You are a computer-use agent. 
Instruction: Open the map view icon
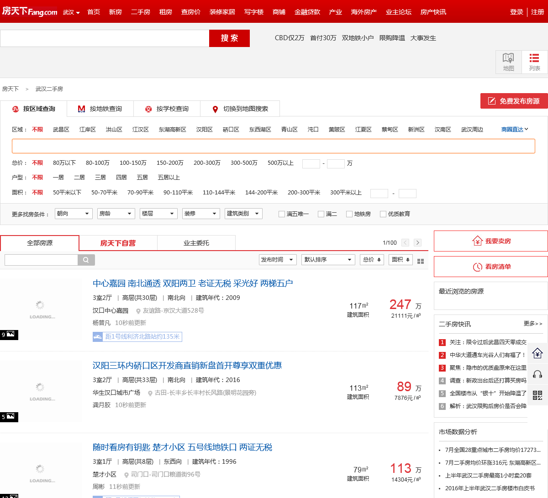(x=508, y=62)
